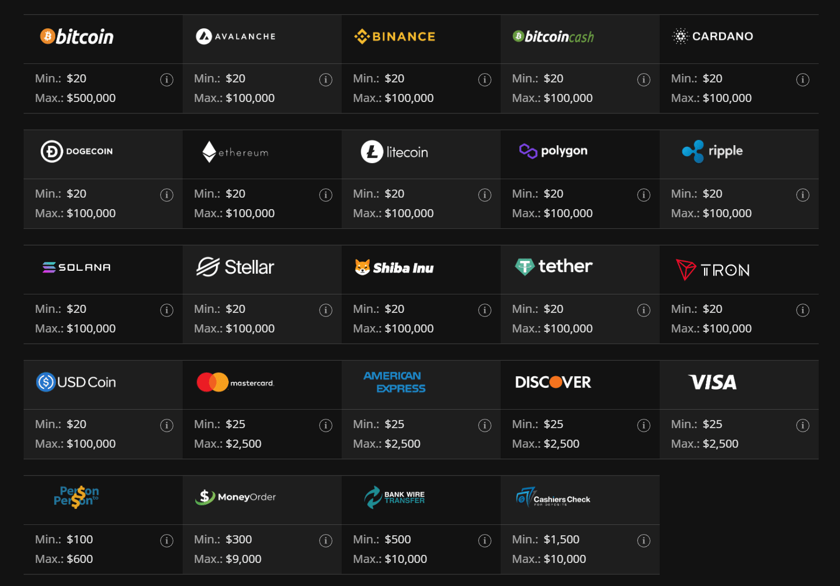The height and width of the screenshot is (586, 840).
Task: Choose the Solana payment method
Action: click(x=75, y=267)
